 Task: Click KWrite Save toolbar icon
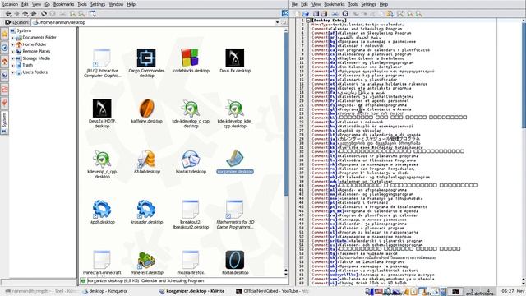point(316,14)
